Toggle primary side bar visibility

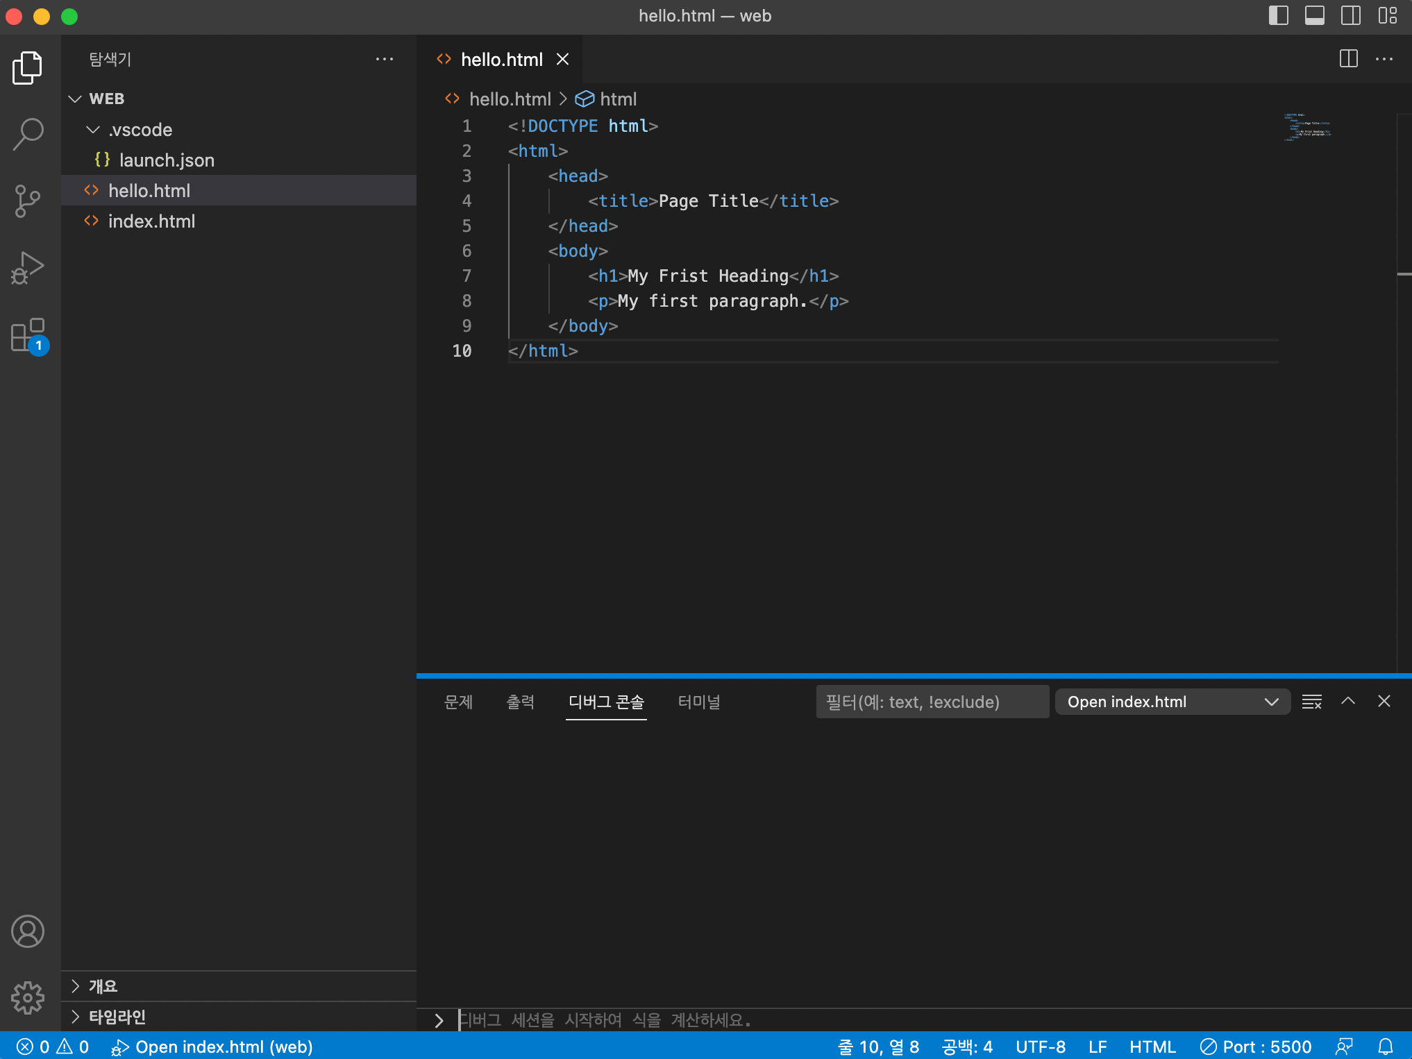(x=1278, y=15)
